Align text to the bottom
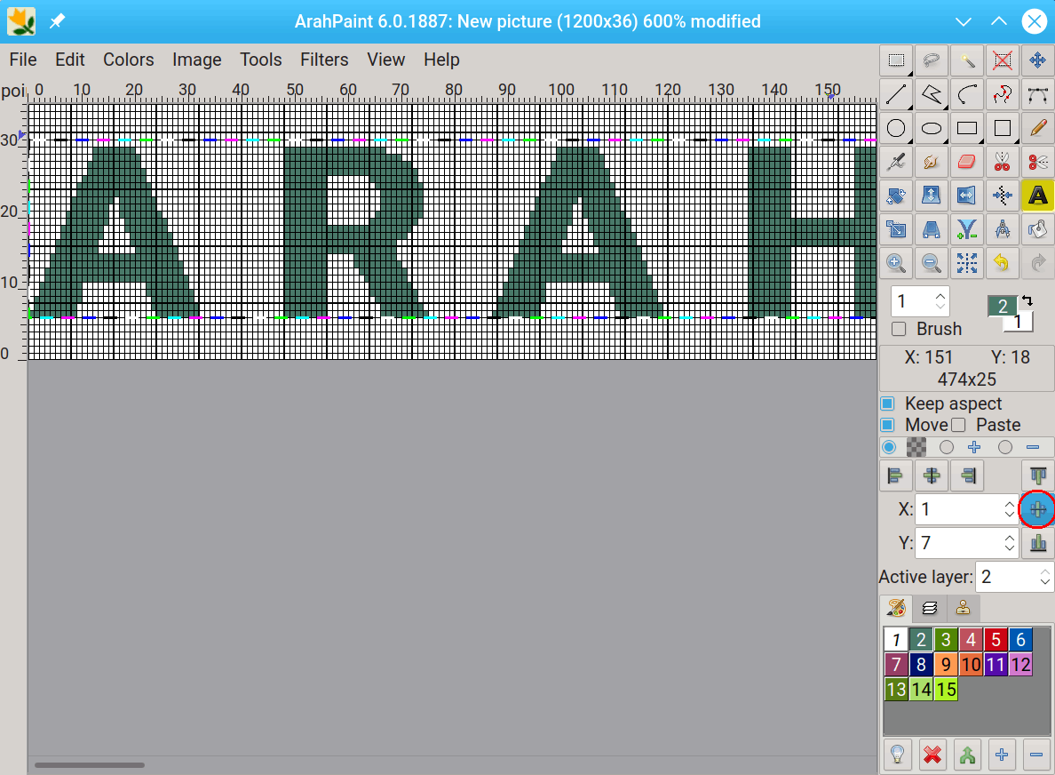 1037,543
